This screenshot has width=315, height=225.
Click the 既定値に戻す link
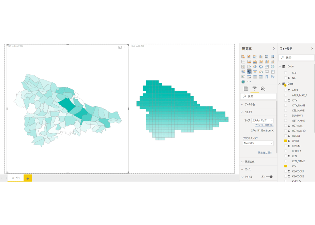point(265,153)
